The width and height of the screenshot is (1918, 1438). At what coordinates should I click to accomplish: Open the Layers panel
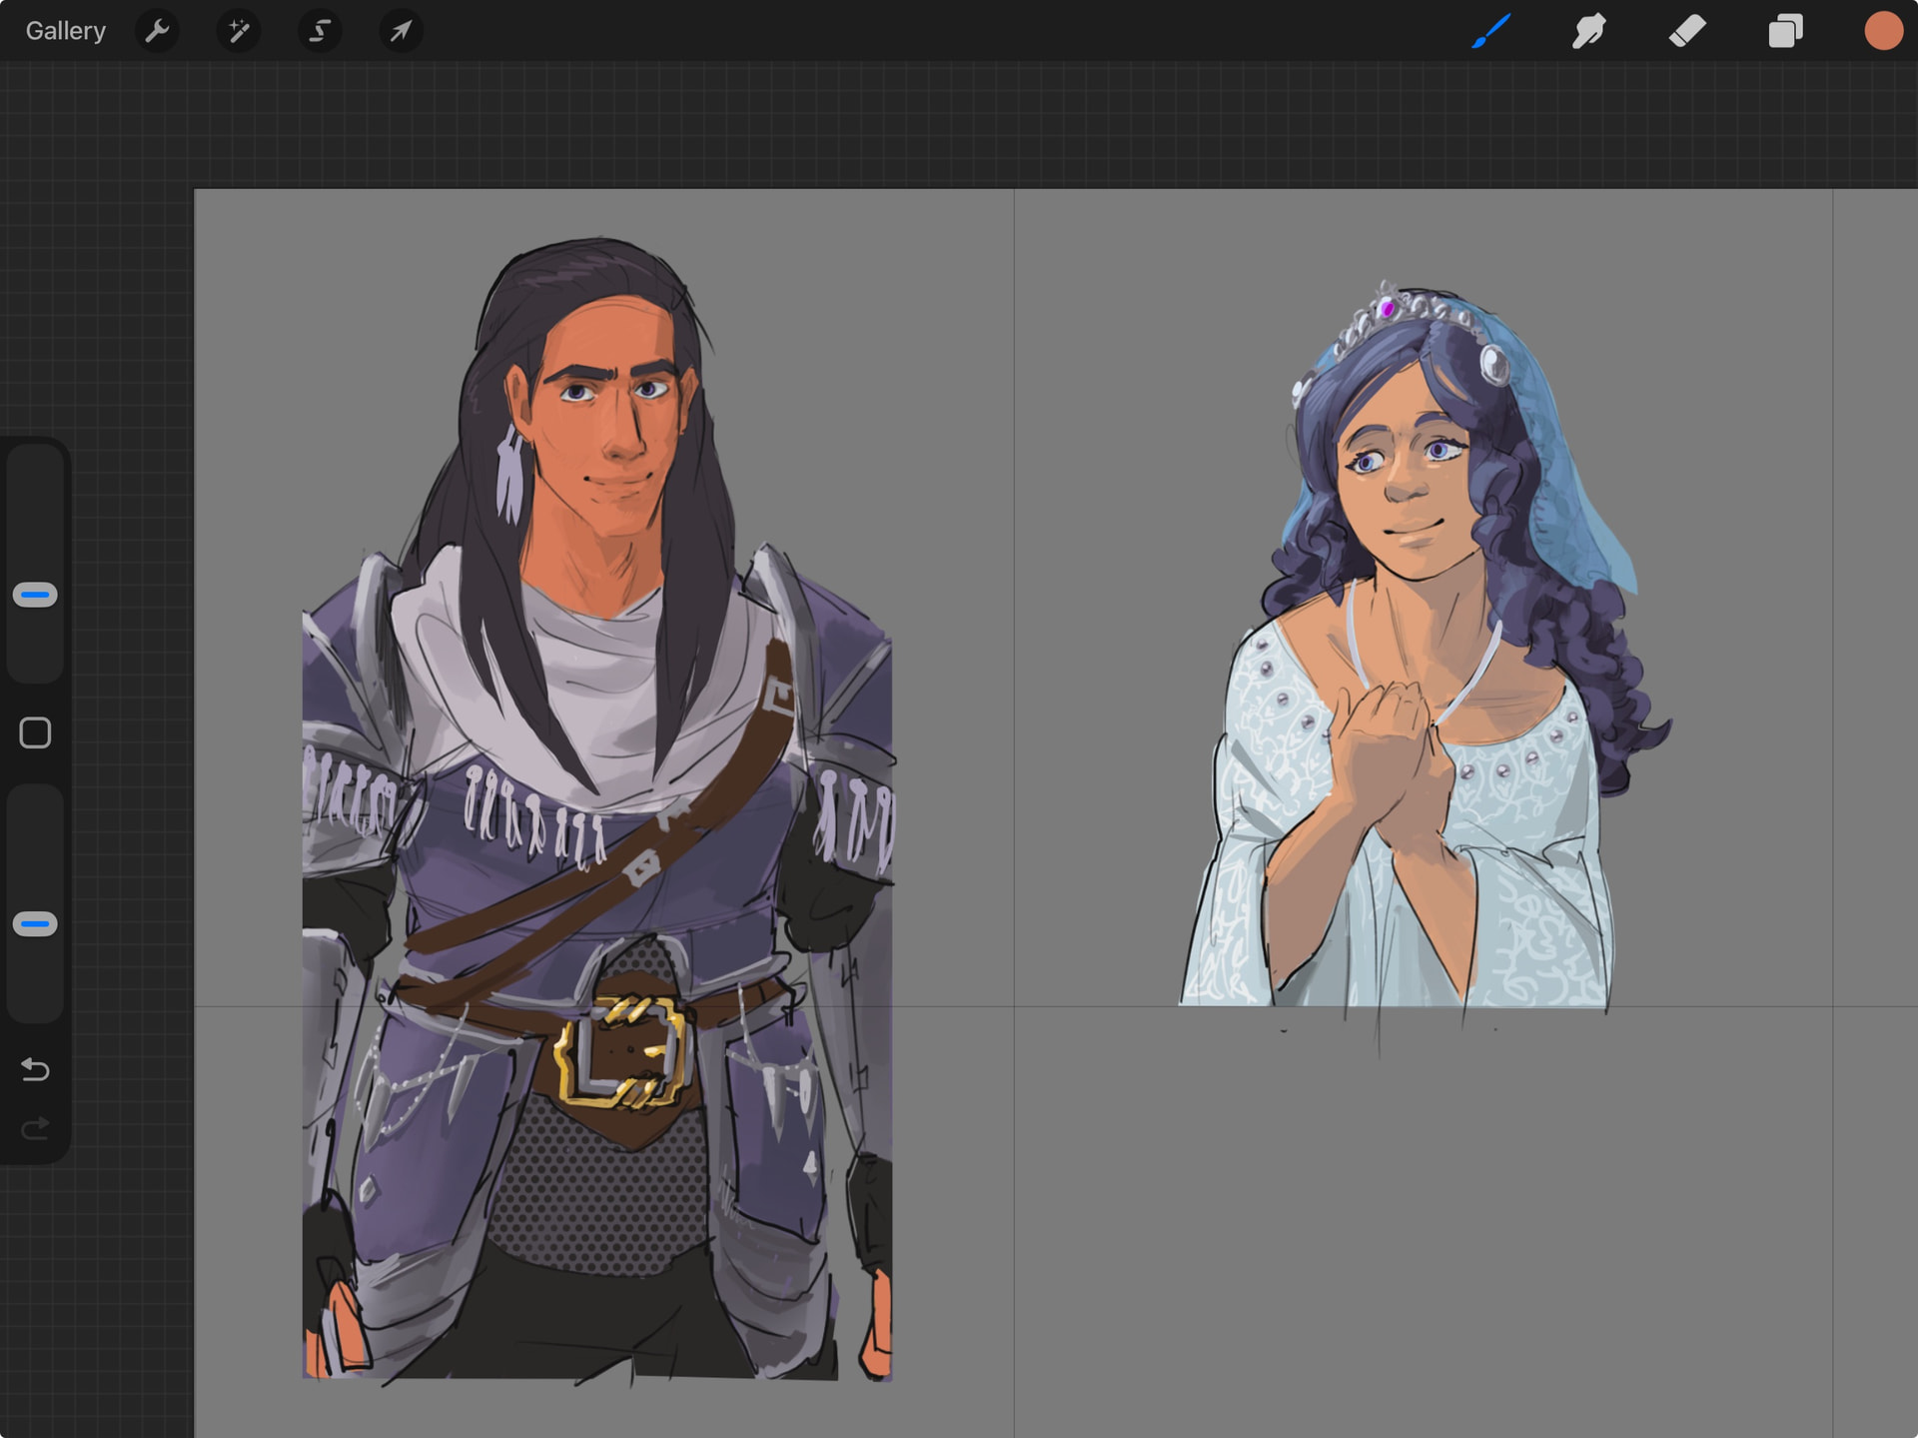click(x=1785, y=31)
